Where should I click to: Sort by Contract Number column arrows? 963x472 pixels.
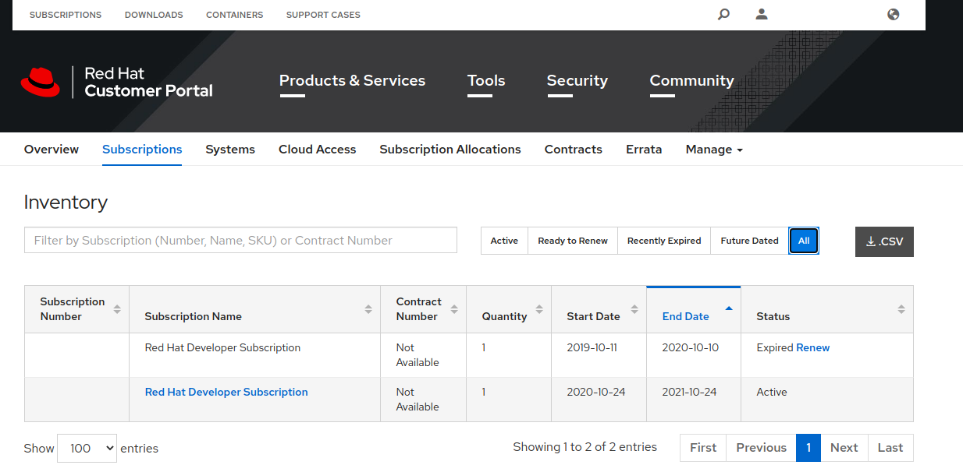pyautogui.click(x=454, y=309)
